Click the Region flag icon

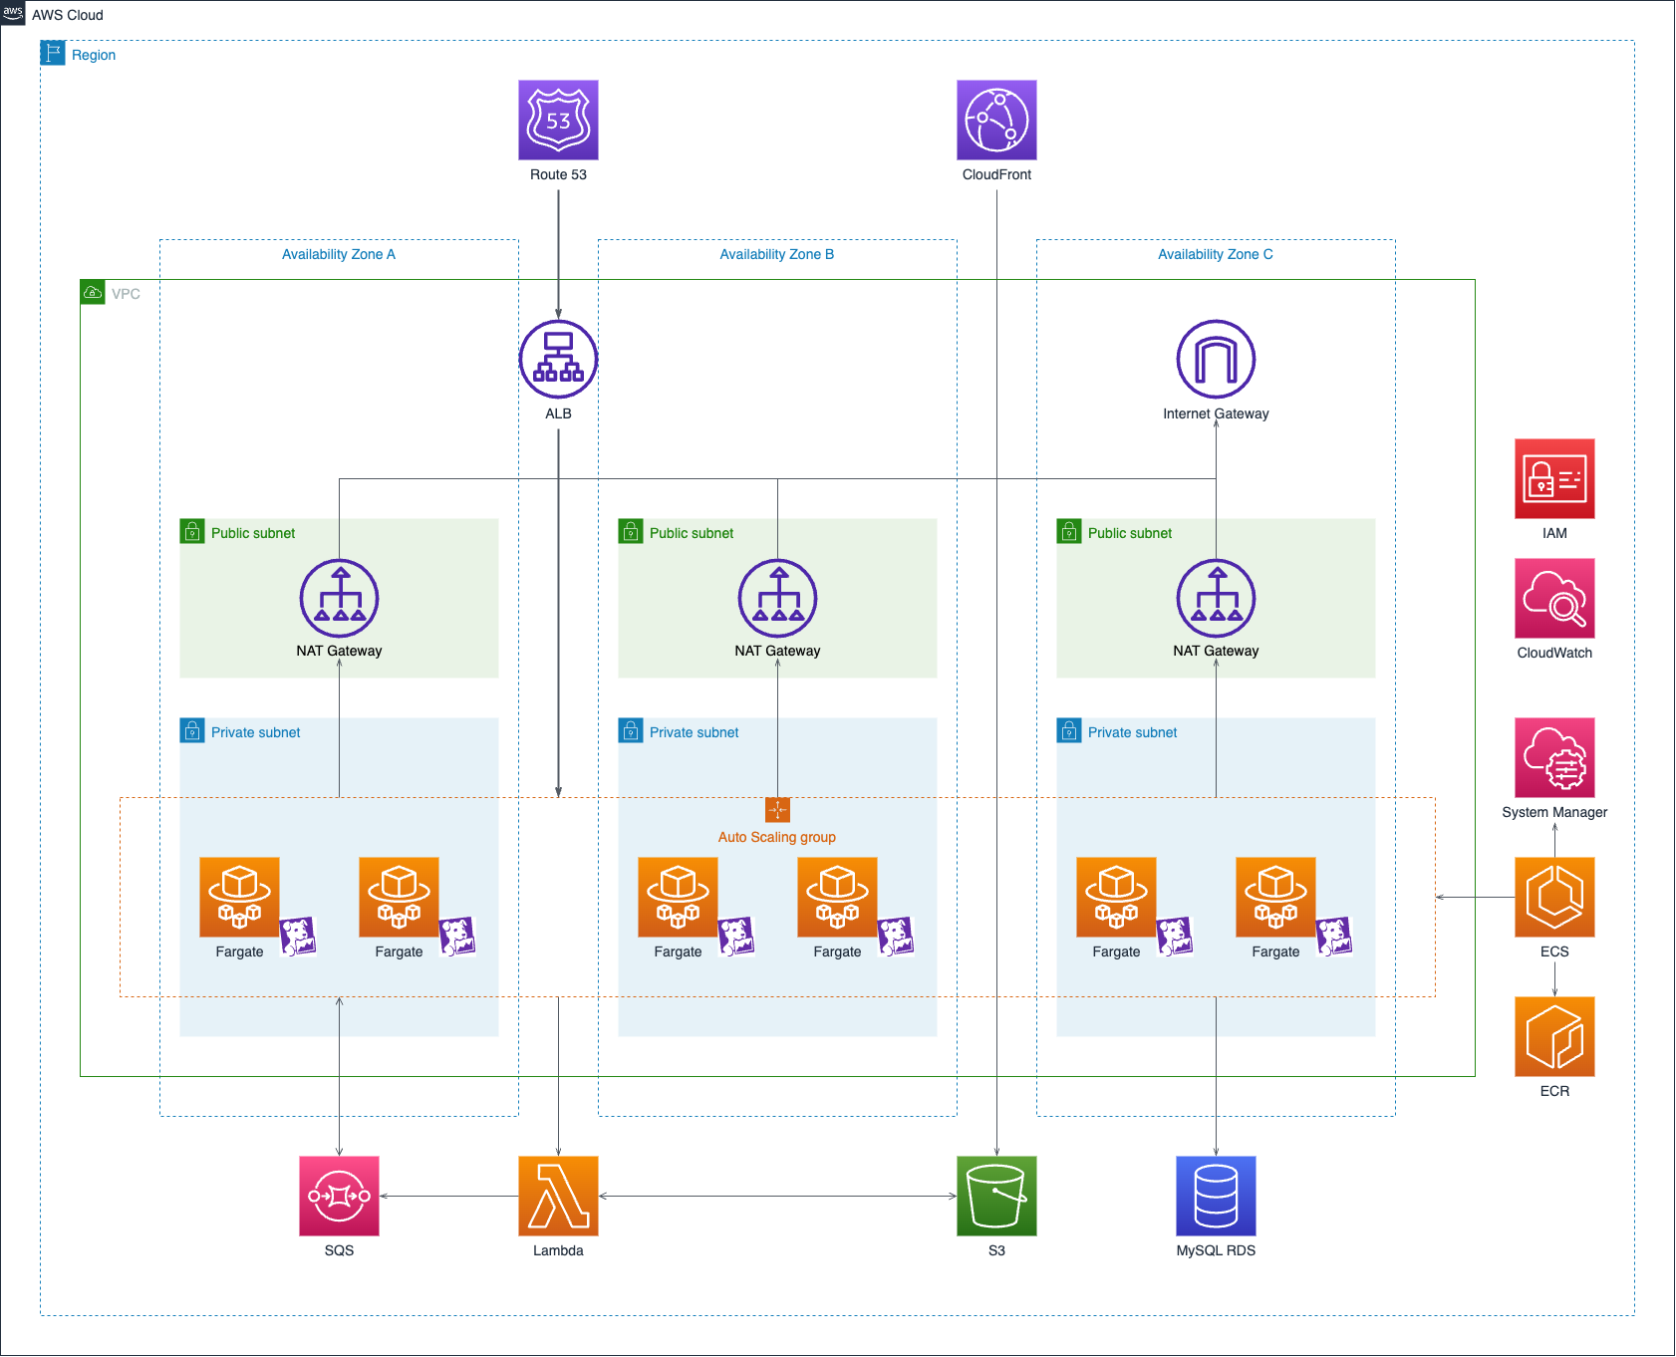[x=53, y=53]
